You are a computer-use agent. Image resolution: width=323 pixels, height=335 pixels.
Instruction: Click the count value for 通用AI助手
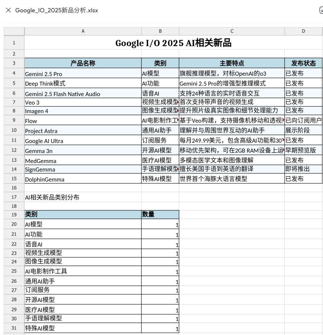[x=160, y=281]
